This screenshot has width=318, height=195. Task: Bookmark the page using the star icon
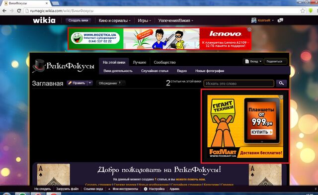303,11
